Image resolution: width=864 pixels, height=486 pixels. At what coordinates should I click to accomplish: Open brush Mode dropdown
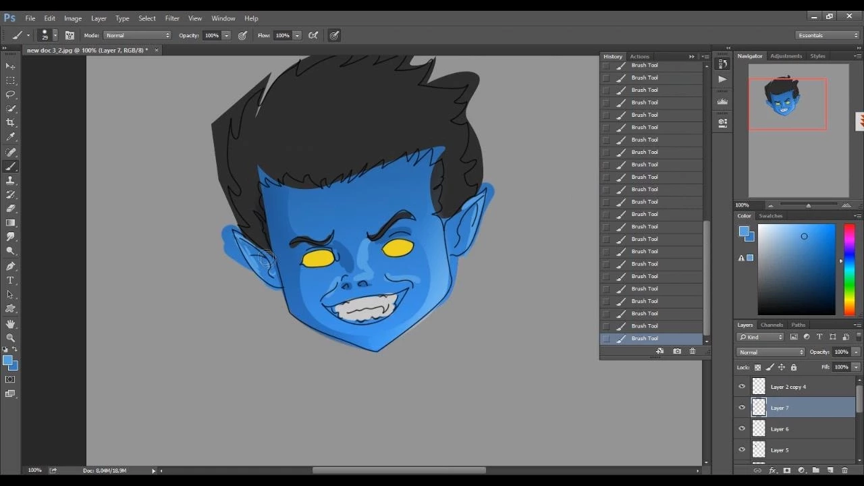[x=138, y=35]
